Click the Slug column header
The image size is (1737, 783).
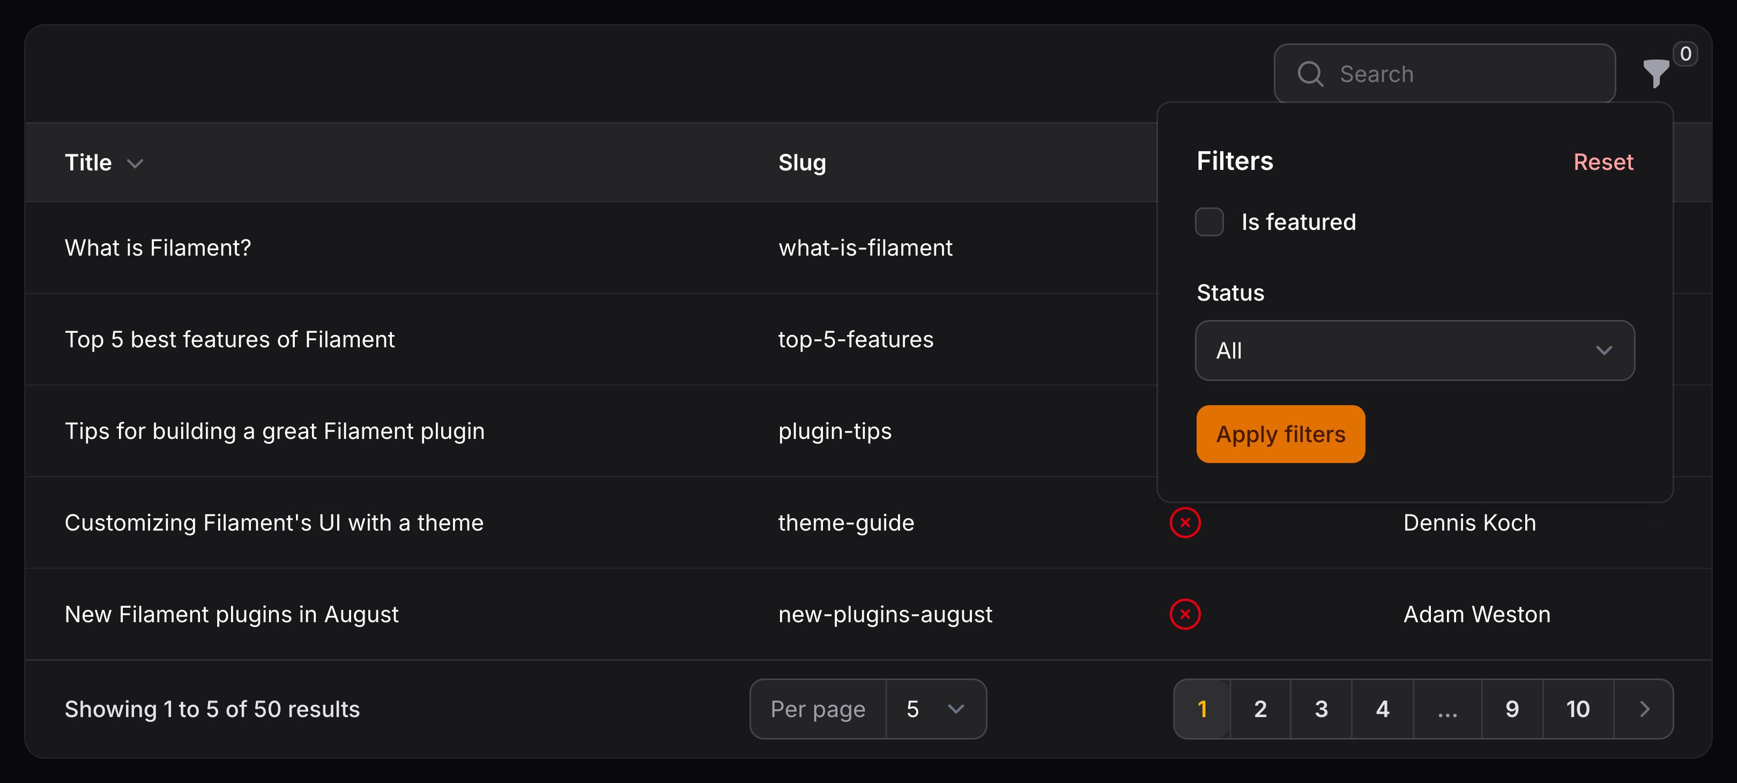coord(801,162)
